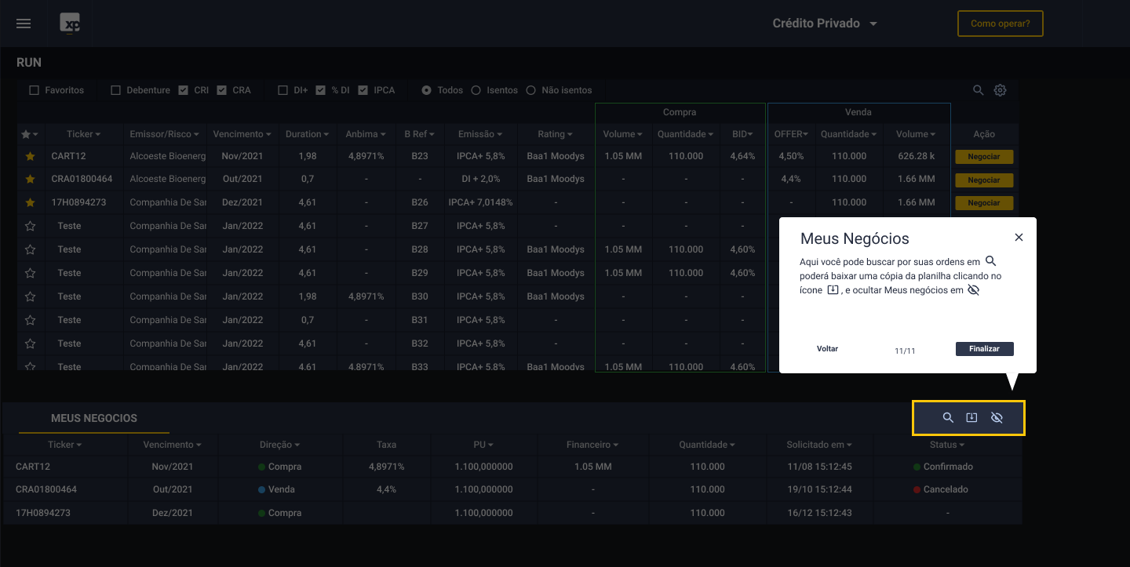Favorite the B27 Teste row star

pos(31,227)
